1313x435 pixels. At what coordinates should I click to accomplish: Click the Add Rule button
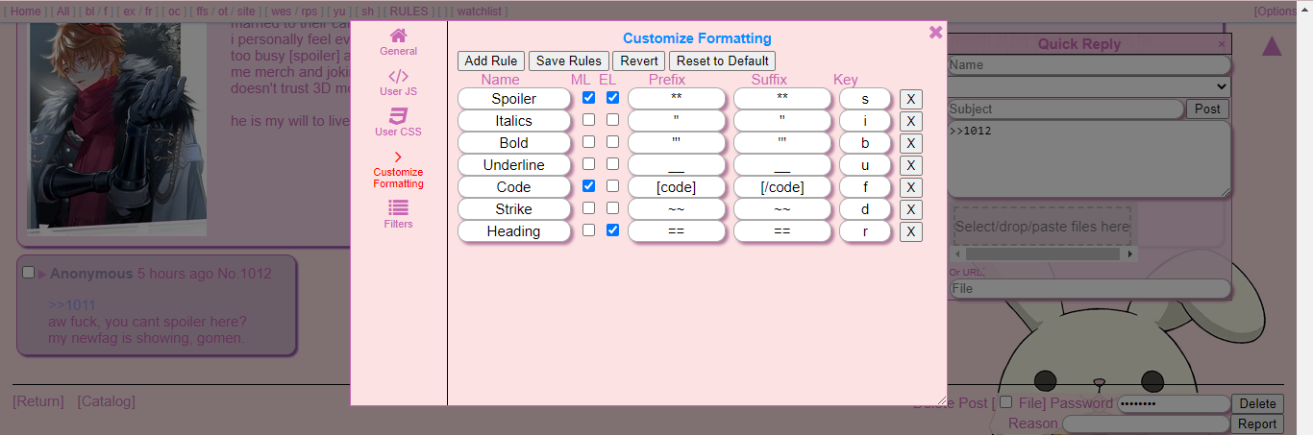[x=490, y=60]
